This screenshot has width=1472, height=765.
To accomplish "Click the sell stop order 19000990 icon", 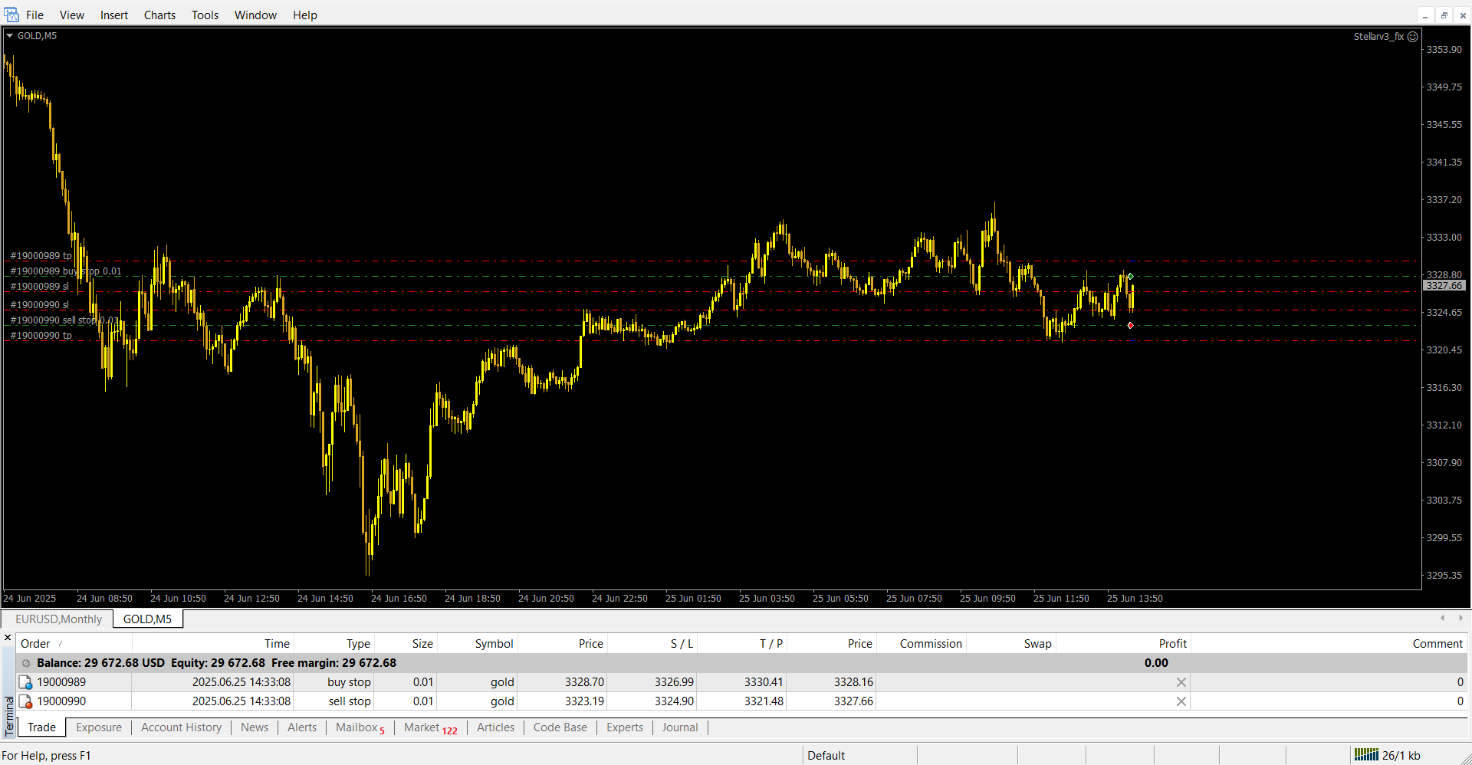I will 25,701.
